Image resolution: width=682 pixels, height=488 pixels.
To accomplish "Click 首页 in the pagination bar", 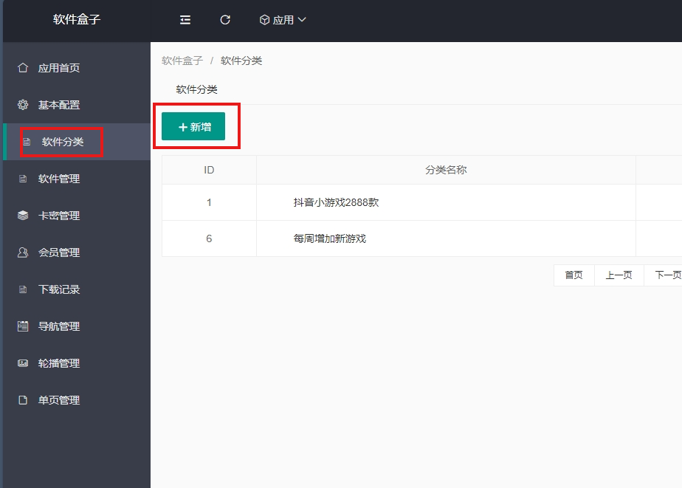I will (x=573, y=275).
